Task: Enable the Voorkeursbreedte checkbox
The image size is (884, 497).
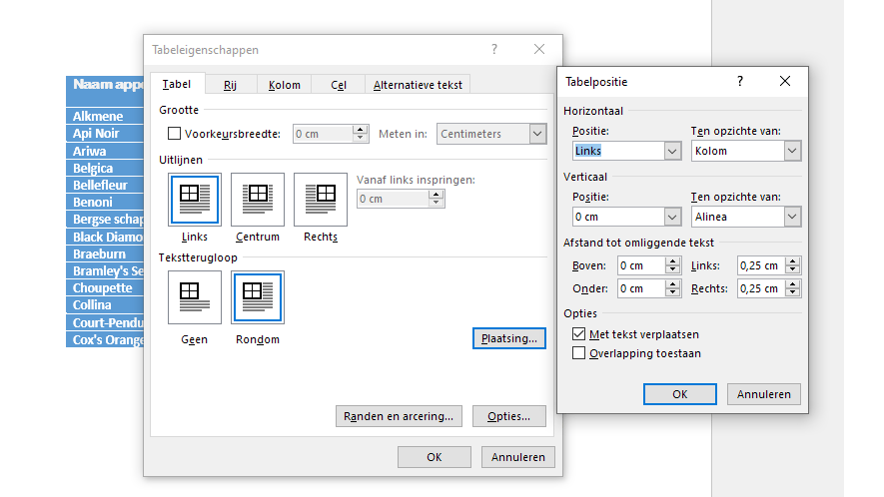Action: (x=175, y=134)
